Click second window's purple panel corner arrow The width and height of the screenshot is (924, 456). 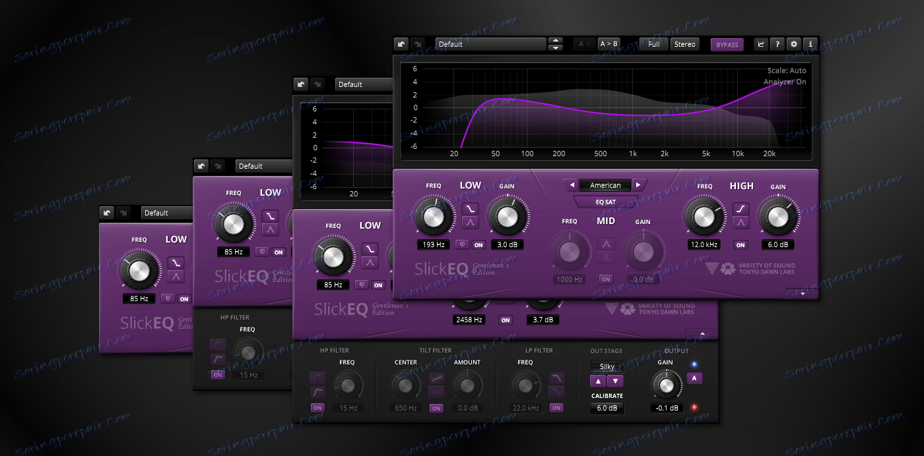point(704,334)
